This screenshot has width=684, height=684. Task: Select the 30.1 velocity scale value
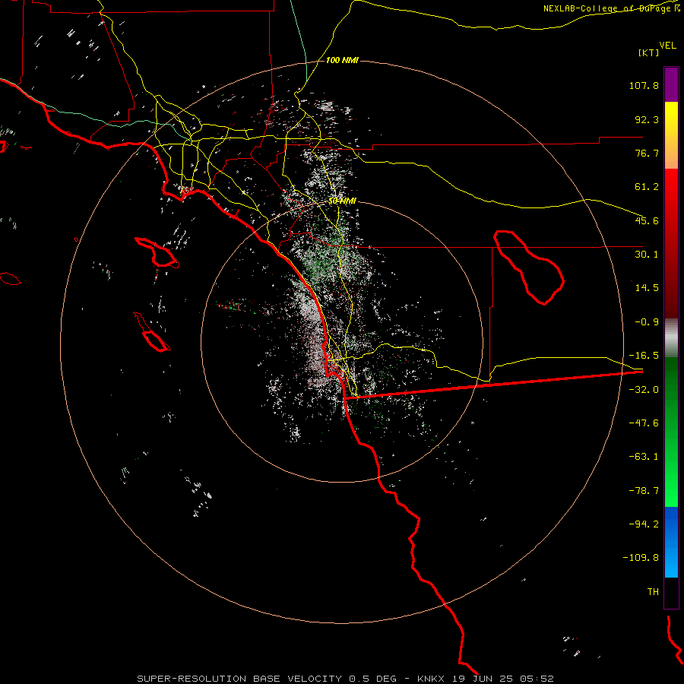(647, 255)
